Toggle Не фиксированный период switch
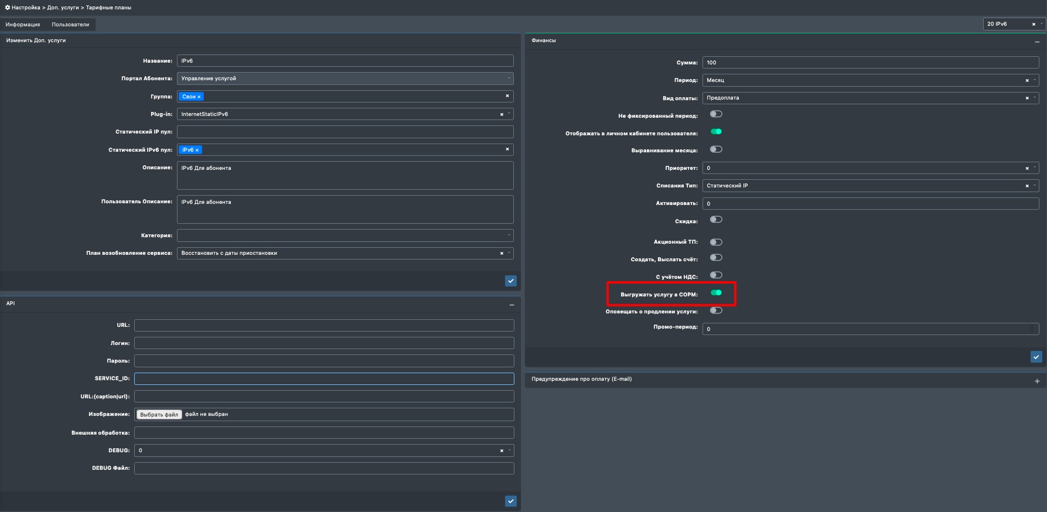Image resolution: width=1047 pixels, height=512 pixels. (x=716, y=114)
